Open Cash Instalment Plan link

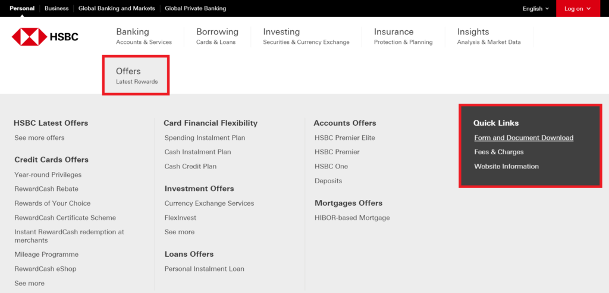(x=197, y=152)
